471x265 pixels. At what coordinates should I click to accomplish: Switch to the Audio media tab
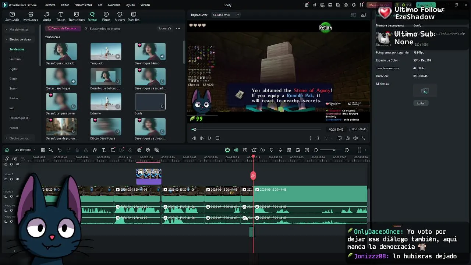click(x=47, y=17)
